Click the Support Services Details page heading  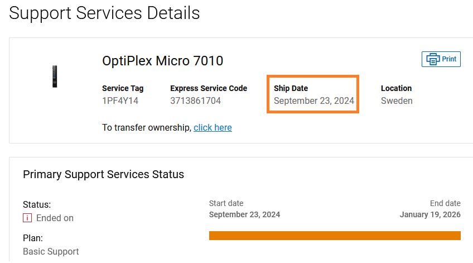click(x=104, y=13)
